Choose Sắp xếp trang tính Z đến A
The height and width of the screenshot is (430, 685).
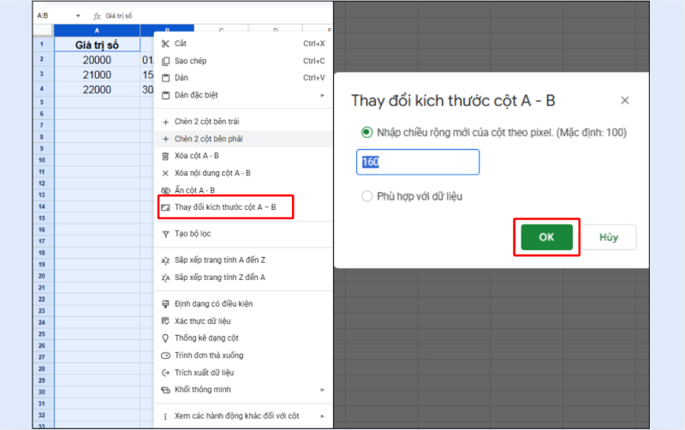(x=243, y=278)
